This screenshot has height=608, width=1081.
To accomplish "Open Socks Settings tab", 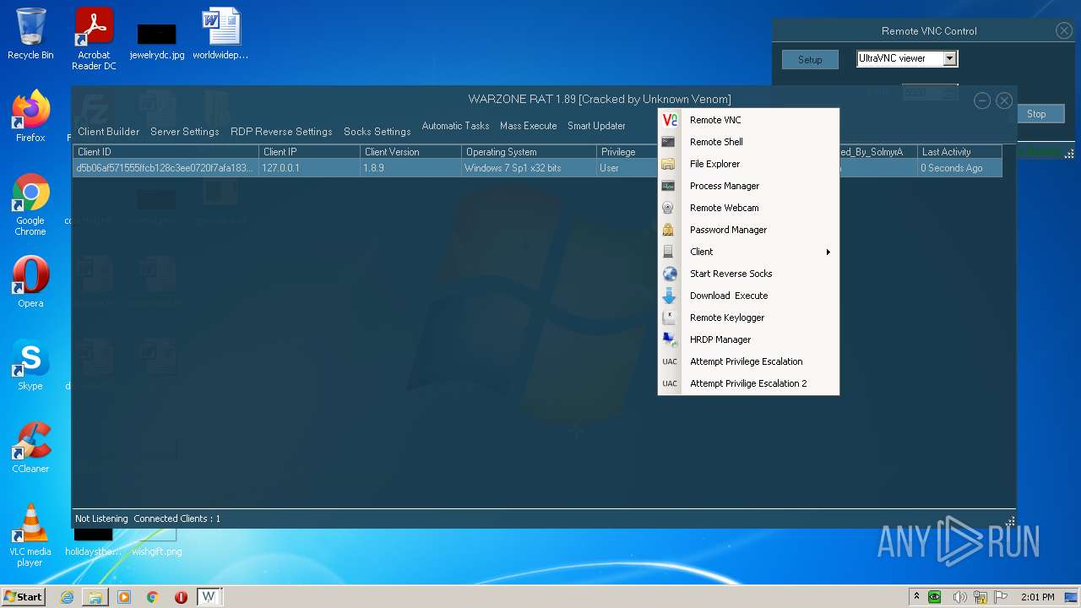I will (x=378, y=132).
